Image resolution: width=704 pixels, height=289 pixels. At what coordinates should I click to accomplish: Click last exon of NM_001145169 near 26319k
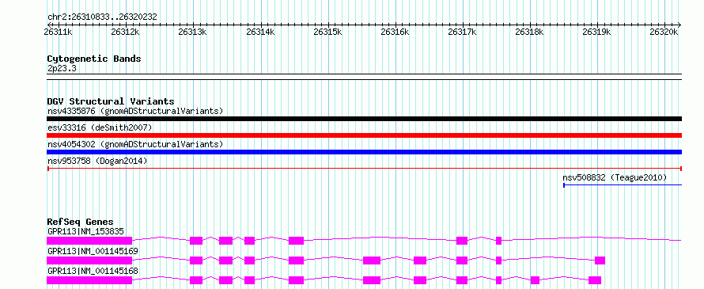tap(600, 260)
